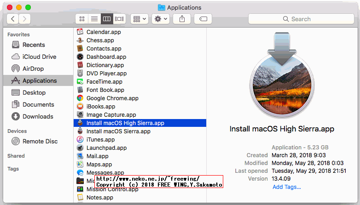Click the Mail.app icon

[80, 156]
